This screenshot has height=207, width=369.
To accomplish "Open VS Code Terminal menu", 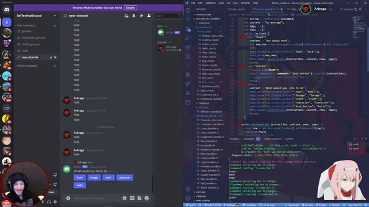I will coord(245,3).
